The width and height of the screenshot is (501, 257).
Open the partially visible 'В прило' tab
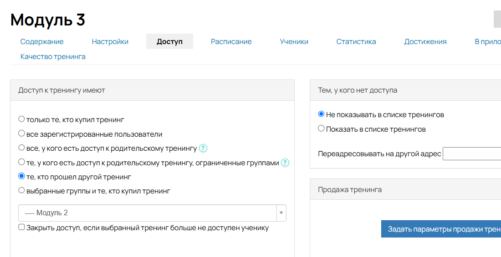pyautogui.click(x=488, y=42)
